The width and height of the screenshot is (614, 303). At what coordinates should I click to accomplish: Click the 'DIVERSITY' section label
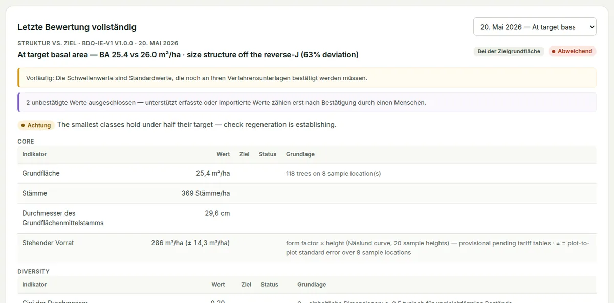tap(33, 272)
